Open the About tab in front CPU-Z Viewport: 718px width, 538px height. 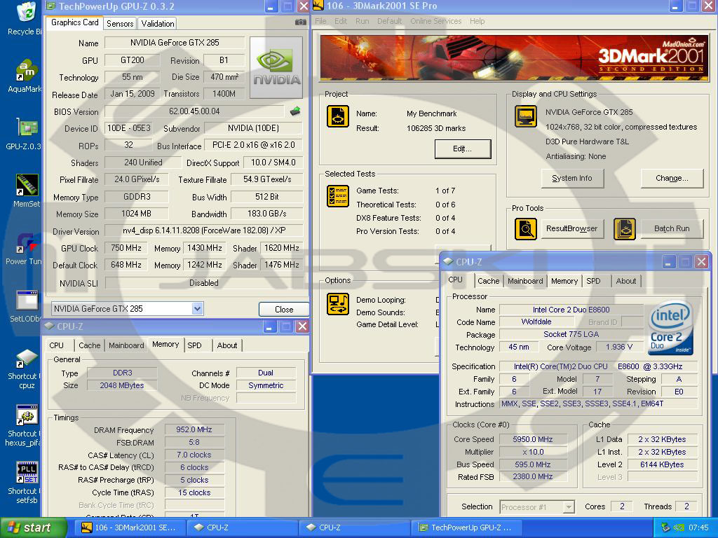(x=626, y=281)
